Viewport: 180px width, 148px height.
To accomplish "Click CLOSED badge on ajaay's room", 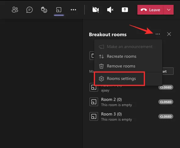I will (x=166, y=87).
